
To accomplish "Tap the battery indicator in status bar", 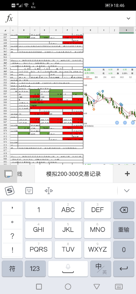I will (x=108, y=5).
